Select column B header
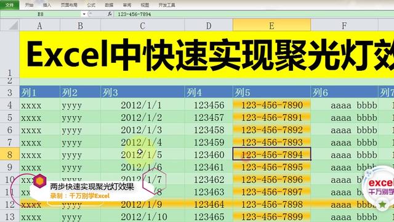The height and width of the screenshot is (222, 394). pos(80,25)
